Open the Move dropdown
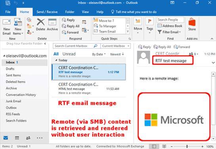 point(138,26)
